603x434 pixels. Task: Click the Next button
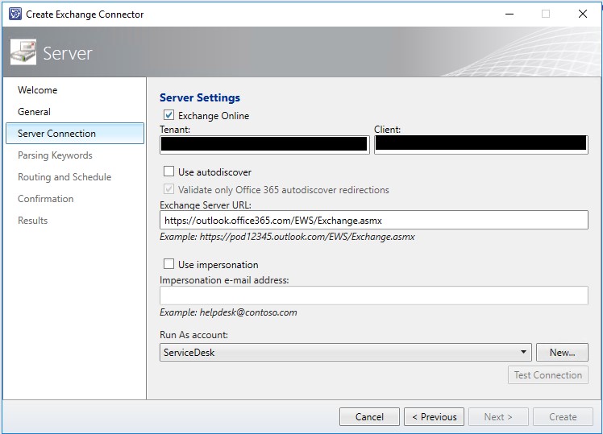click(498, 417)
